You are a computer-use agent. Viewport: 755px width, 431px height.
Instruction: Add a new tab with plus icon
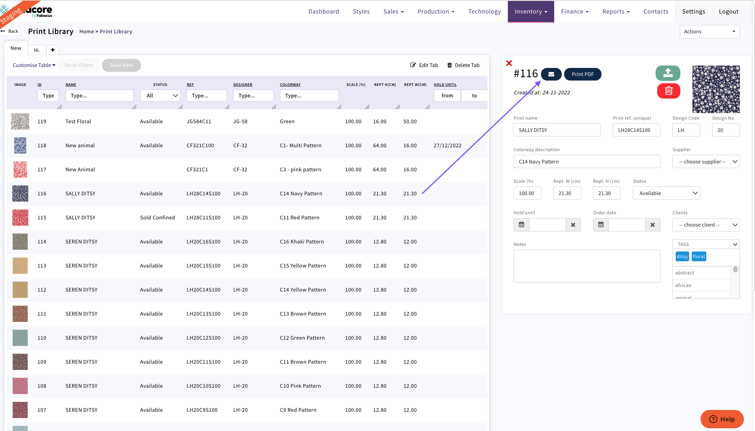point(53,50)
